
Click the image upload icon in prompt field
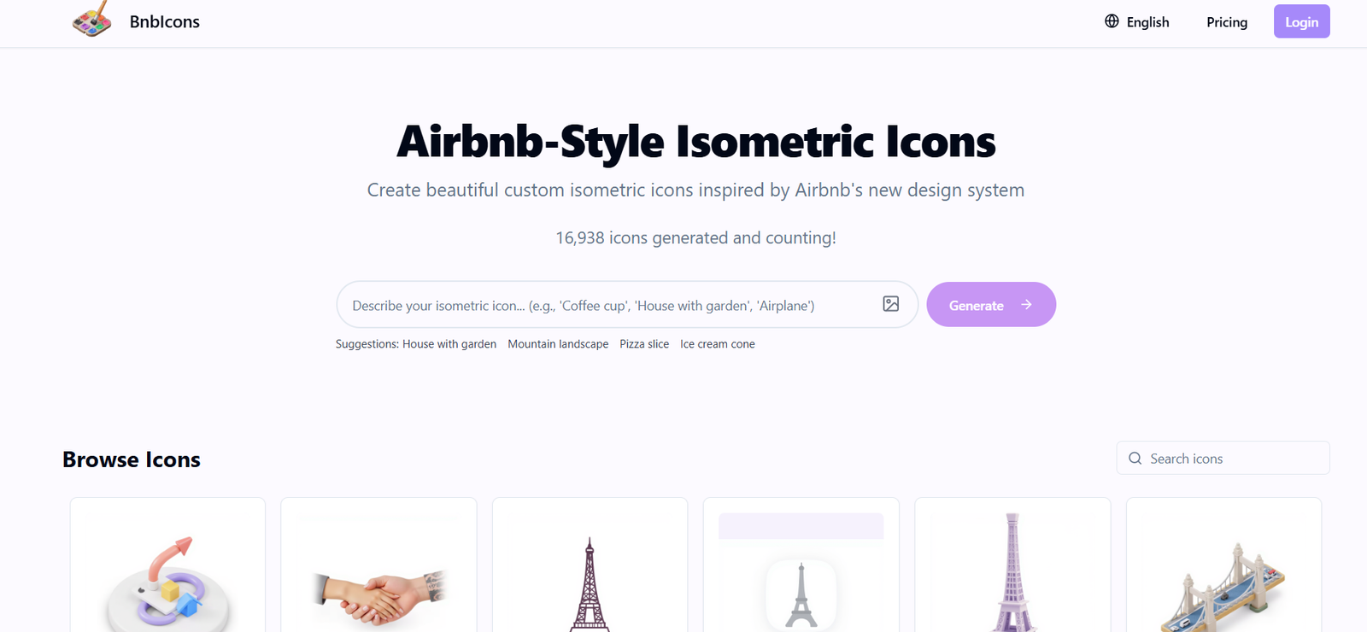pyautogui.click(x=890, y=304)
